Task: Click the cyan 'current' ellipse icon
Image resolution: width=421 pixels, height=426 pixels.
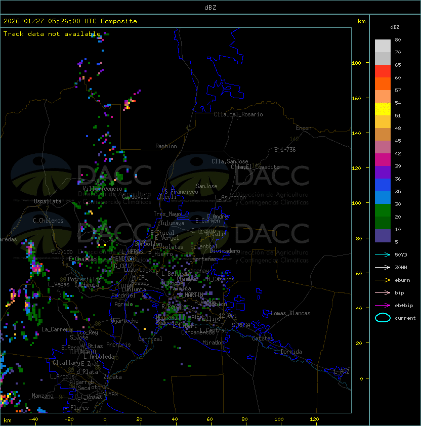Action: [383, 318]
